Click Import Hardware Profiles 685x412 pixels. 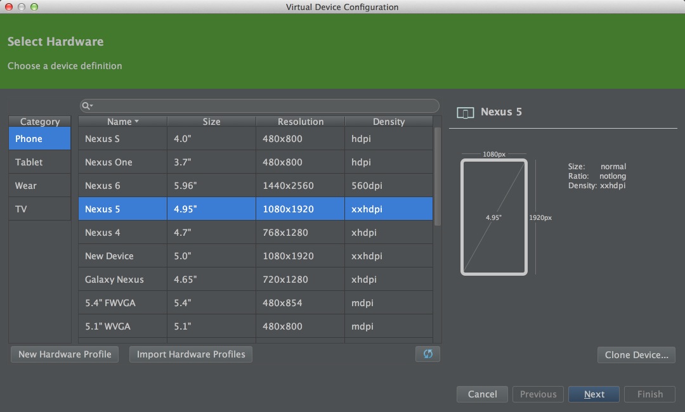click(191, 354)
